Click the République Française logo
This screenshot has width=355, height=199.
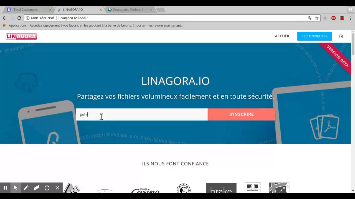[252, 188]
